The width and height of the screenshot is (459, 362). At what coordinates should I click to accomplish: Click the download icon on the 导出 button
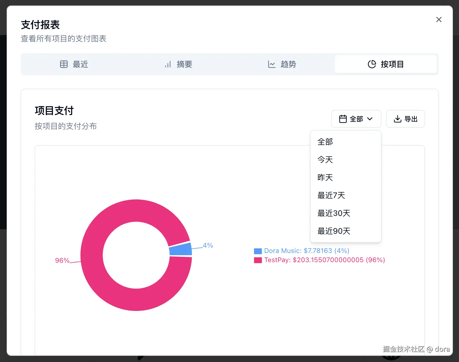(398, 119)
